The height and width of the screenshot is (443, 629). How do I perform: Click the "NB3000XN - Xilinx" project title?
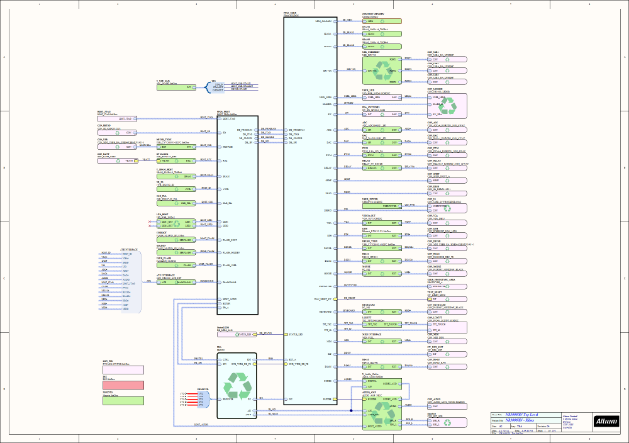click(520, 420)
